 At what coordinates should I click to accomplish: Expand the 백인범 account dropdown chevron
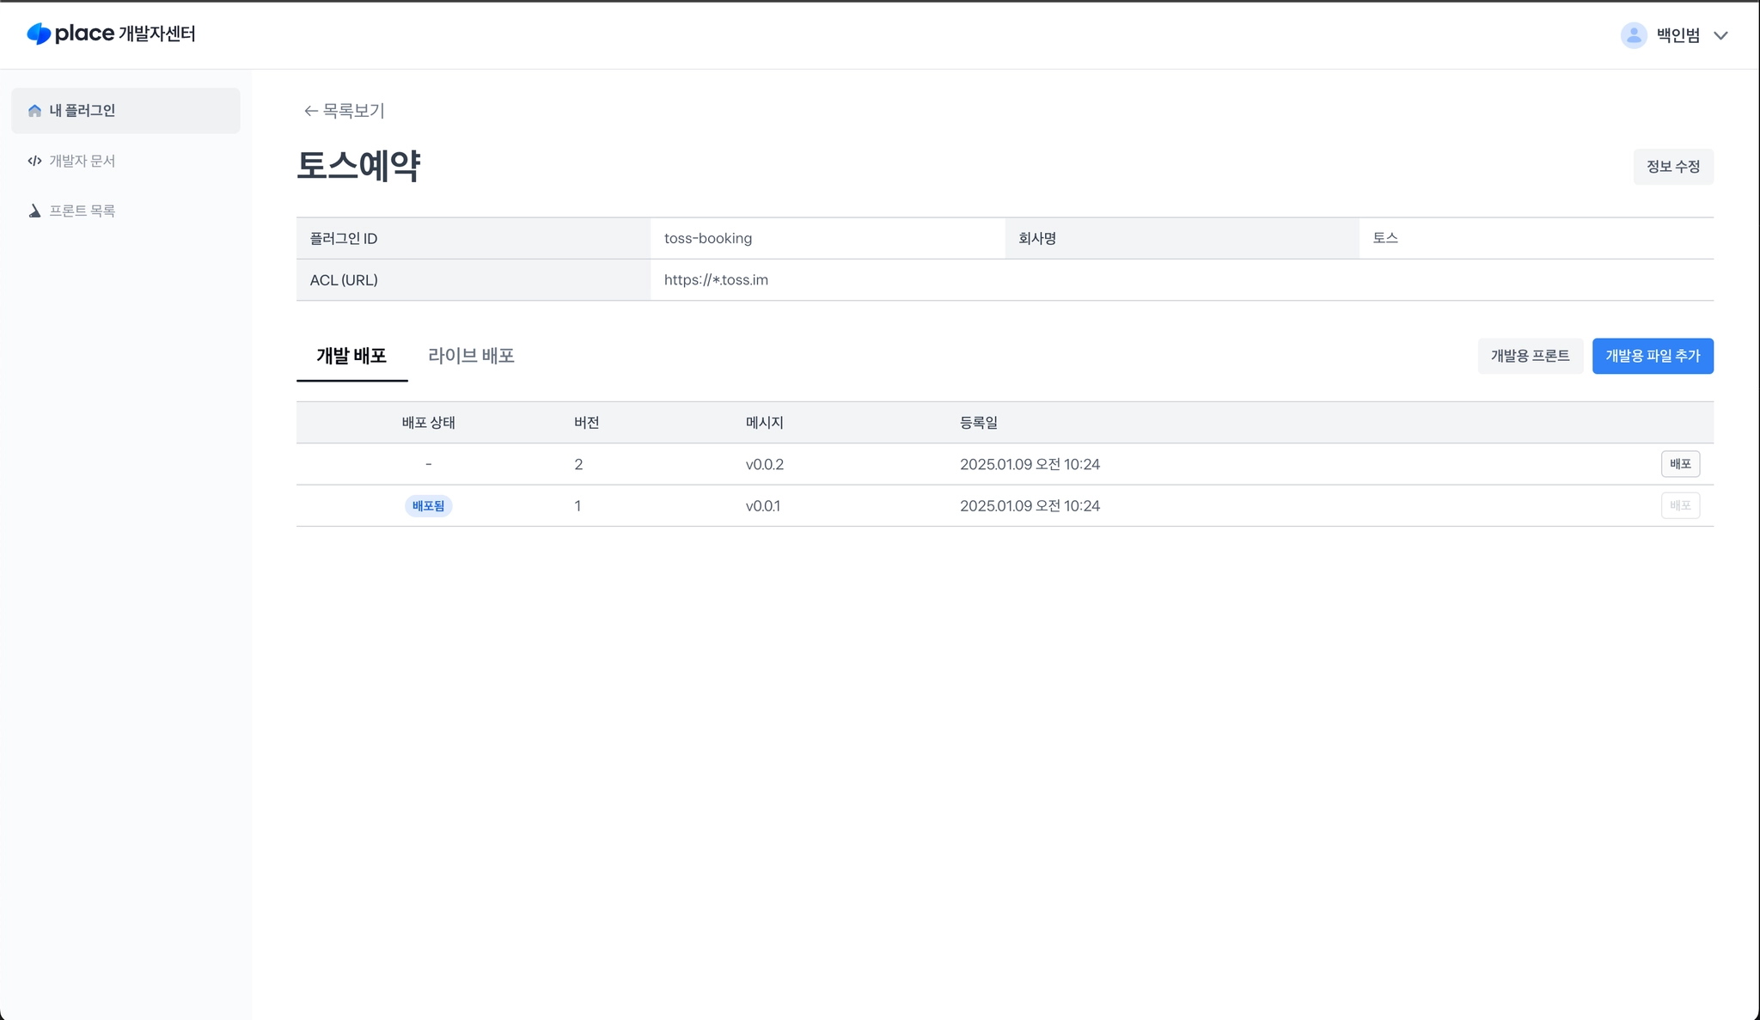pos(1720,36)
